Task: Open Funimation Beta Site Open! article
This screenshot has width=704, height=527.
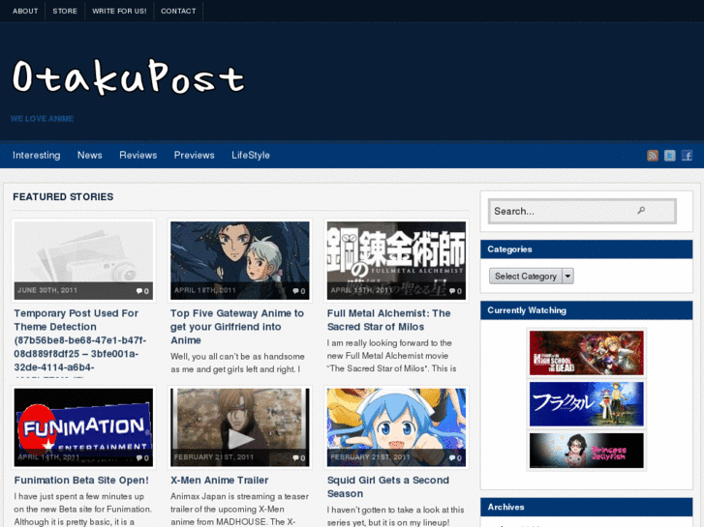Action: [x=81, y=481]
